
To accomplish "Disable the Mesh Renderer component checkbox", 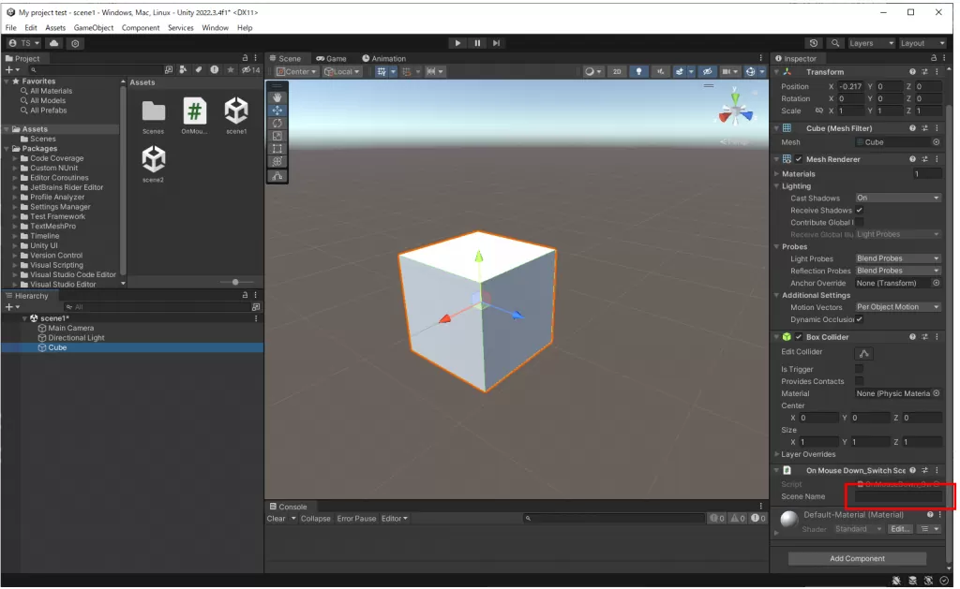I will point(799,159).
